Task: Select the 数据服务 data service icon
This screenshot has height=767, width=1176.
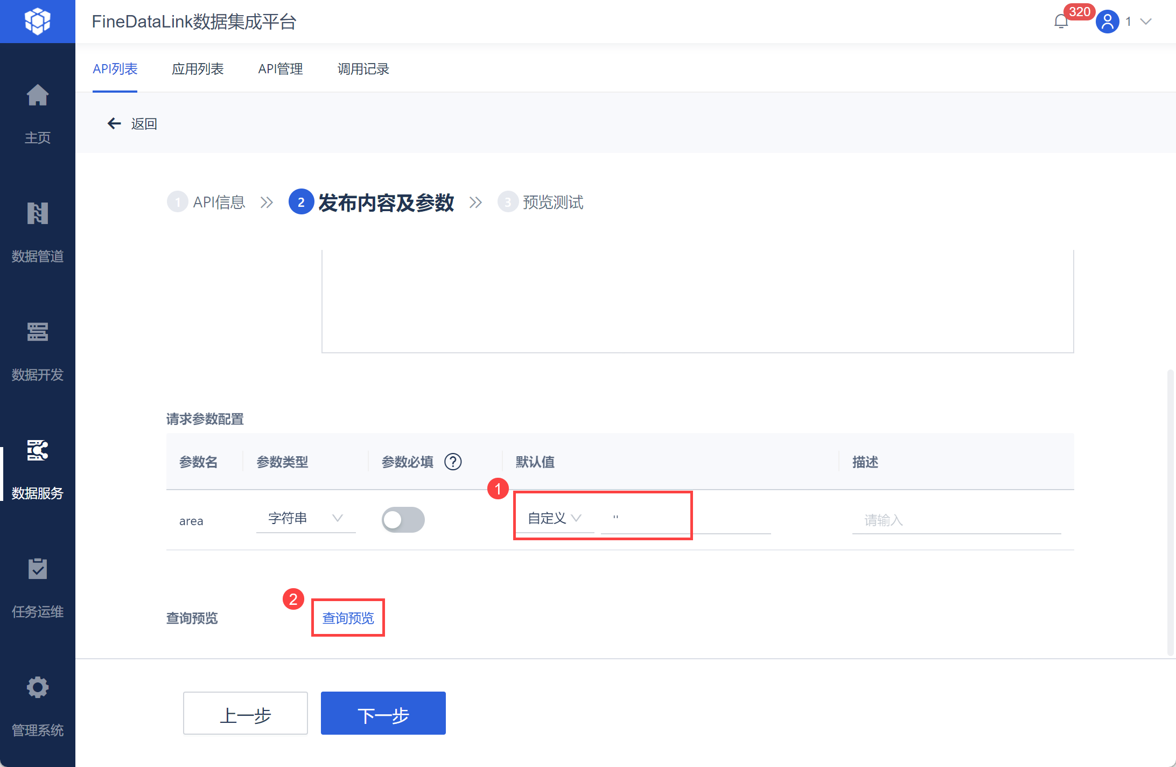Action: (37, 451)
